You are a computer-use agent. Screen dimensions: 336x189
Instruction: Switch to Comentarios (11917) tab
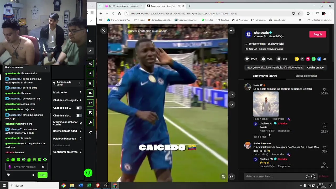[265, 76]
